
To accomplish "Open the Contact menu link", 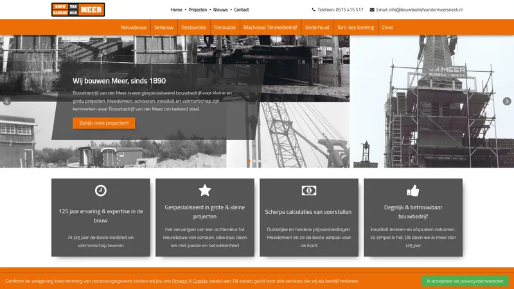I will [242, 10].
